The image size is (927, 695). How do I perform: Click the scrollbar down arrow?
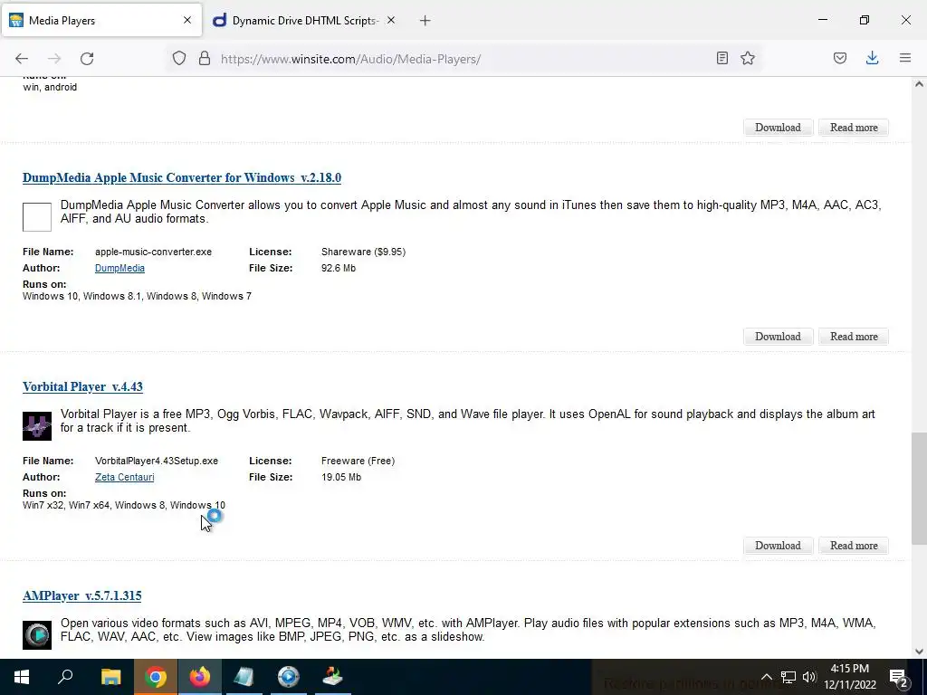(x=919, y=652)
